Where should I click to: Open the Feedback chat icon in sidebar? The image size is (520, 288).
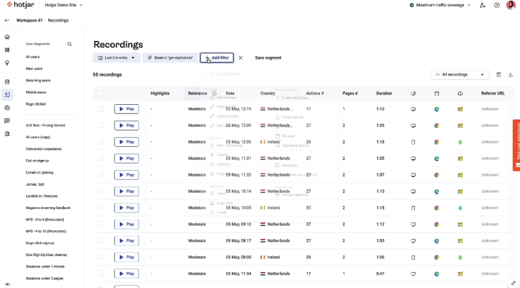tap(7, 121)
